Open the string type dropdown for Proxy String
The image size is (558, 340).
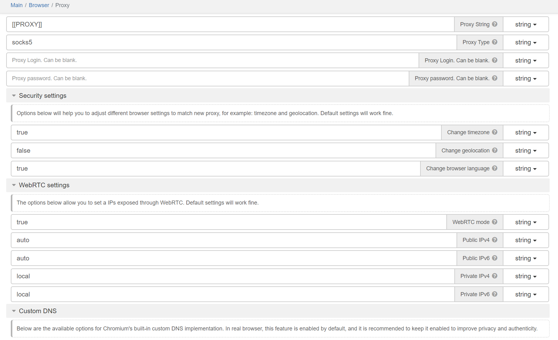[x=526, y=24]
